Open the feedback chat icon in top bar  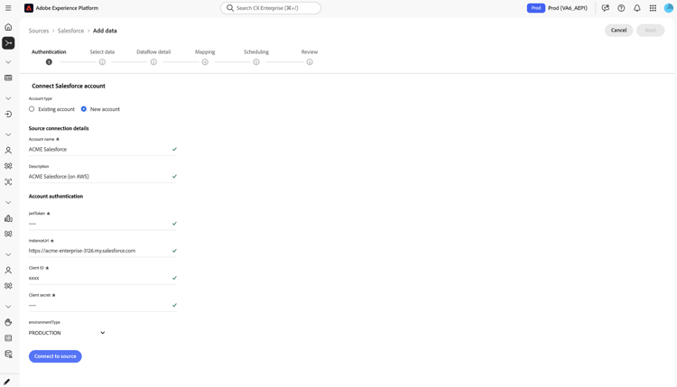pos(606,8)
